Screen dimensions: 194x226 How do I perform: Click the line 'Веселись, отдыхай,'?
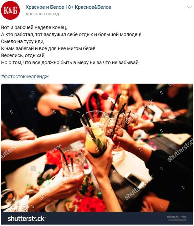tap(23, 56)
